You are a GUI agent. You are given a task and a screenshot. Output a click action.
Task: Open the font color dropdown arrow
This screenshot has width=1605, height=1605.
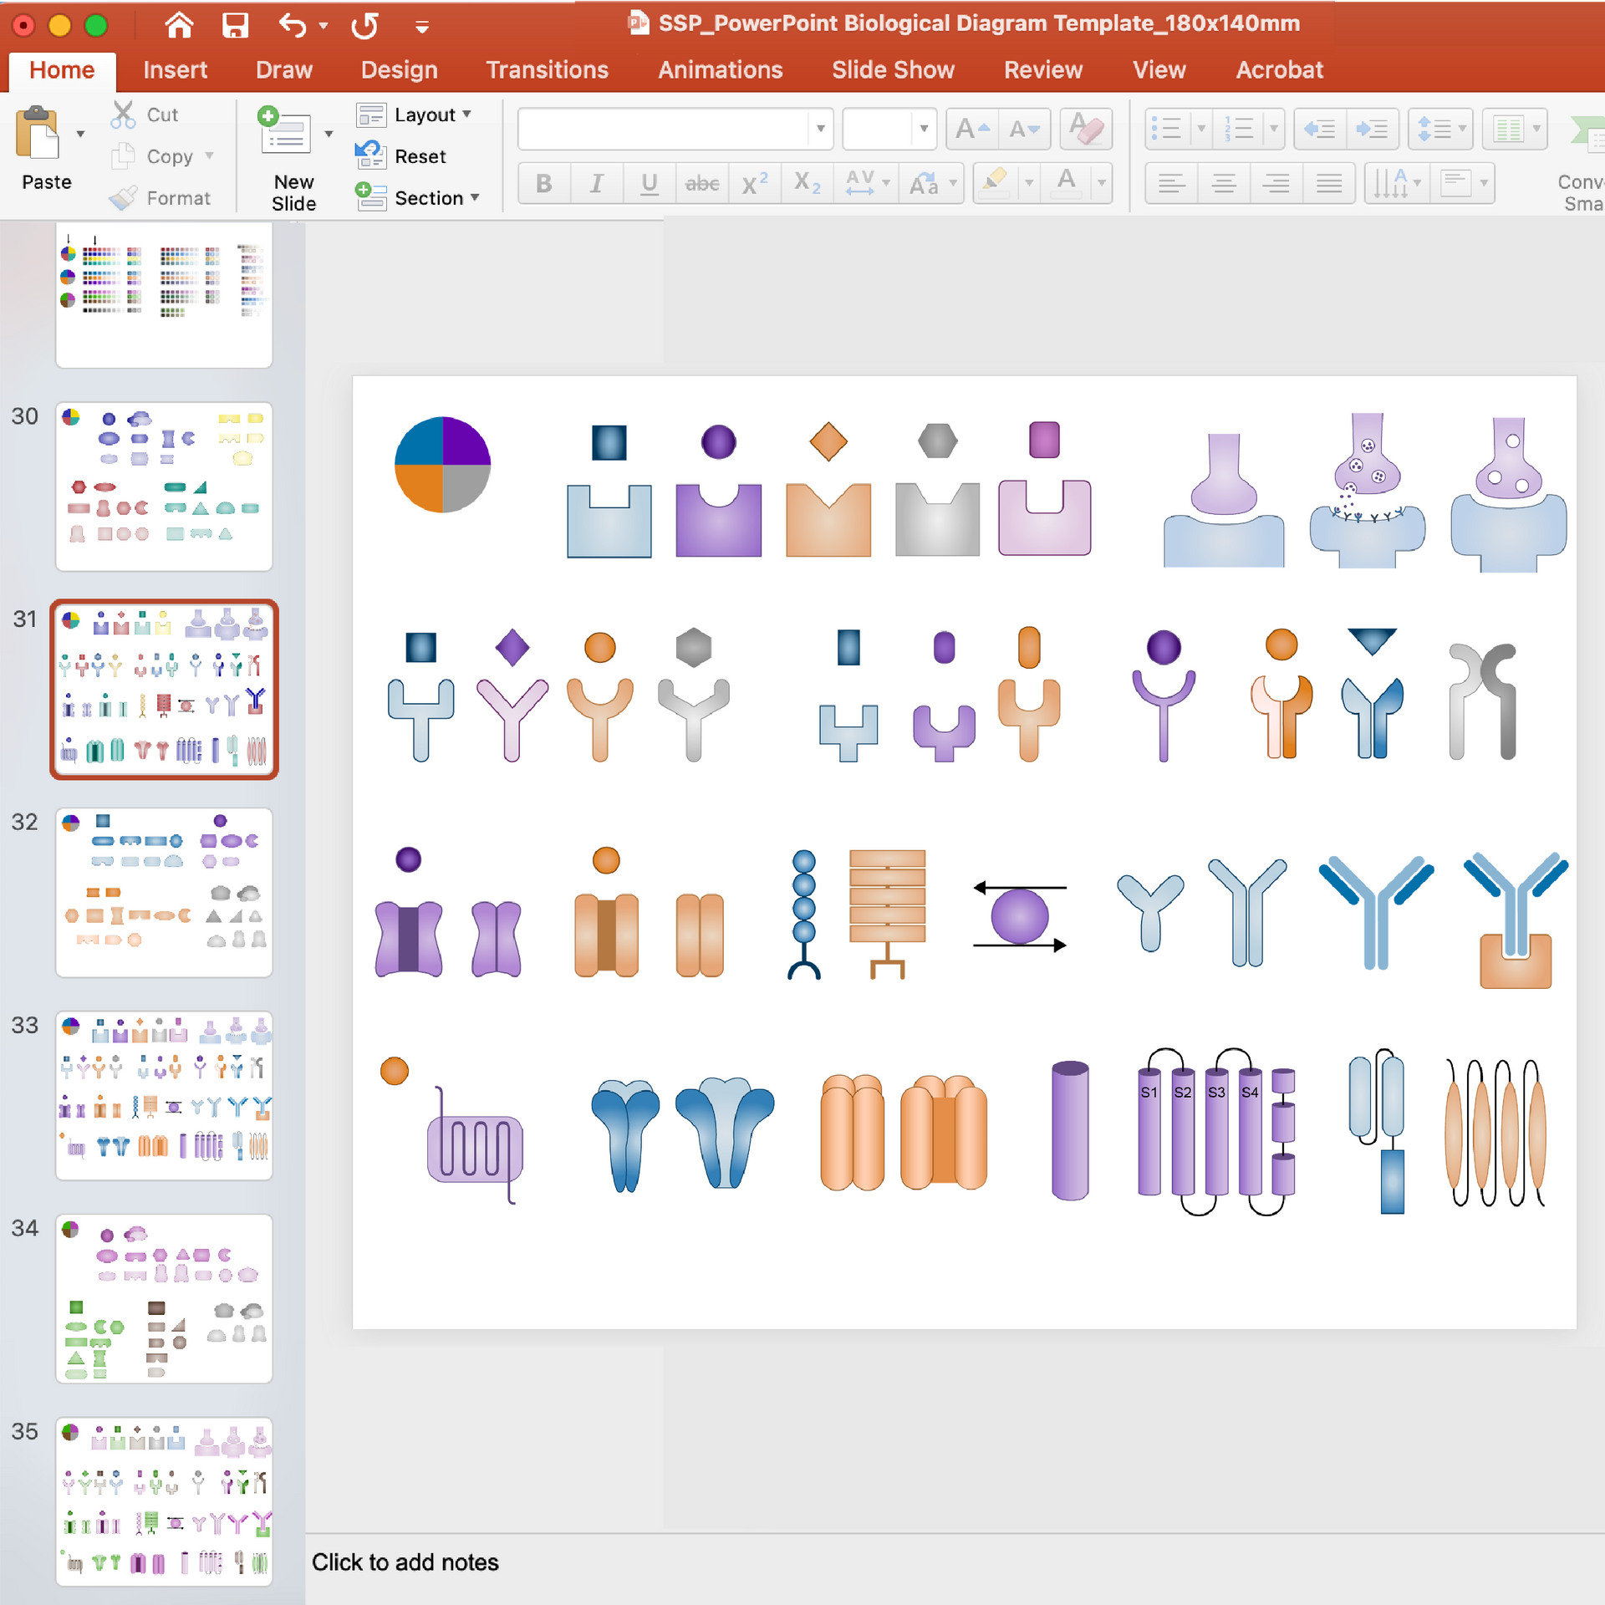[x=1103, y=182]
